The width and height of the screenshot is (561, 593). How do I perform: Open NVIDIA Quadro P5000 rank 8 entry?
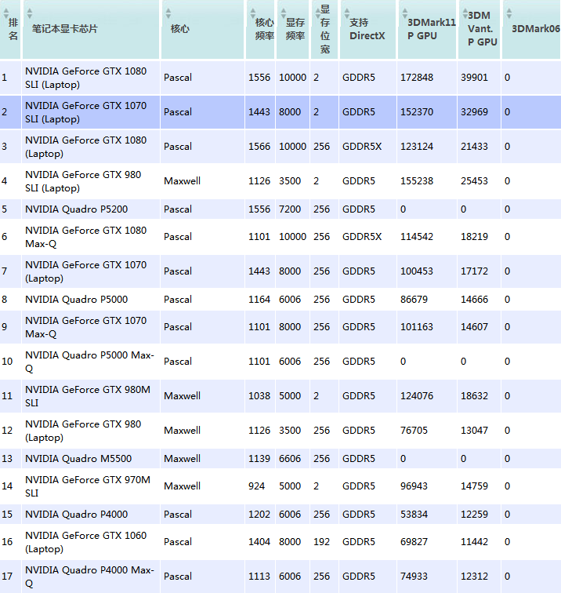tap(76, 299)
